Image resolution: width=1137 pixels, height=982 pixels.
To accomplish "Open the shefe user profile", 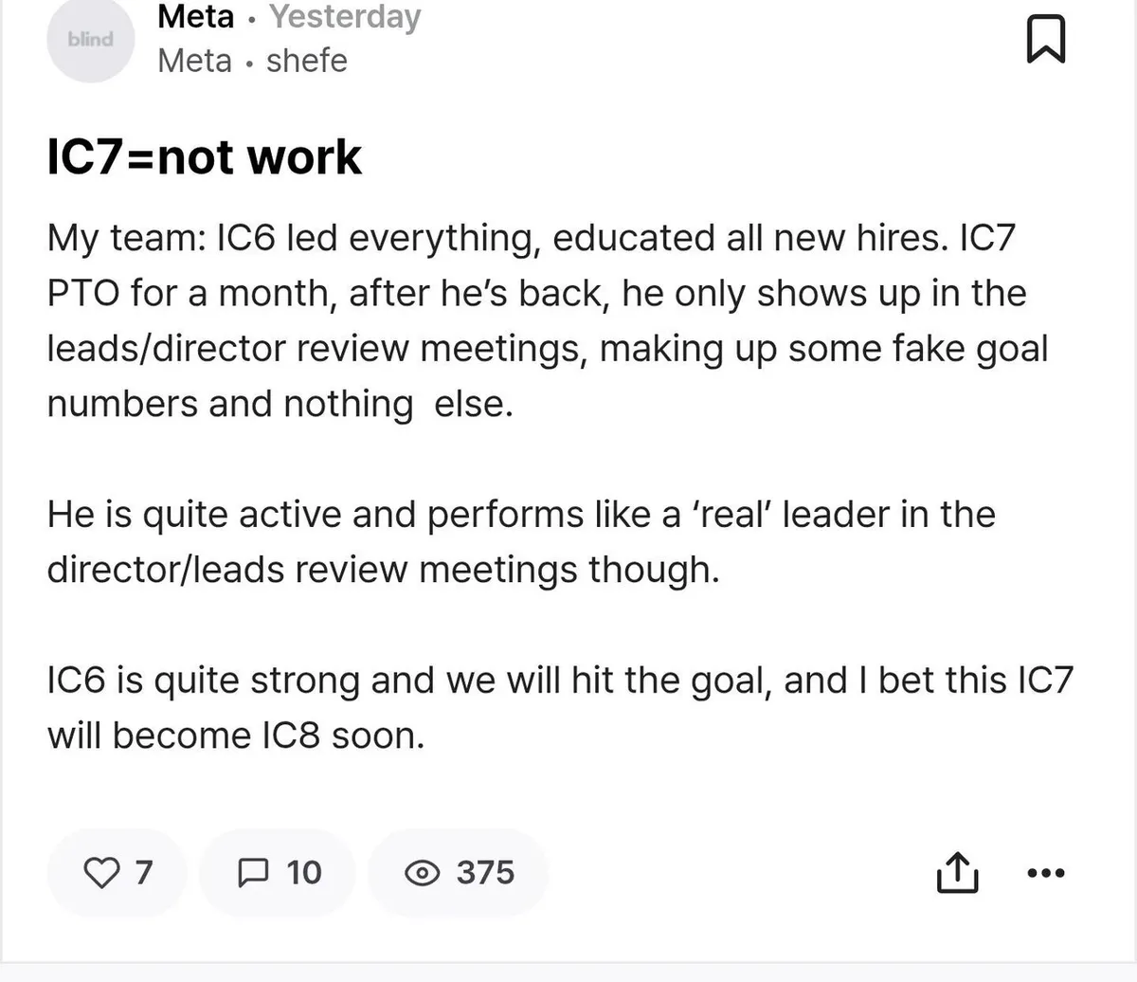I will [x=307, y=61].
